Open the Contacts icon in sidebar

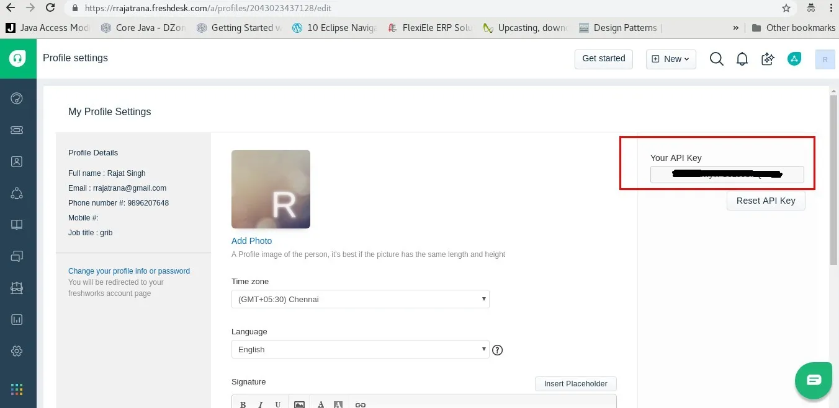pyautogui.click(x=17, y=162)
